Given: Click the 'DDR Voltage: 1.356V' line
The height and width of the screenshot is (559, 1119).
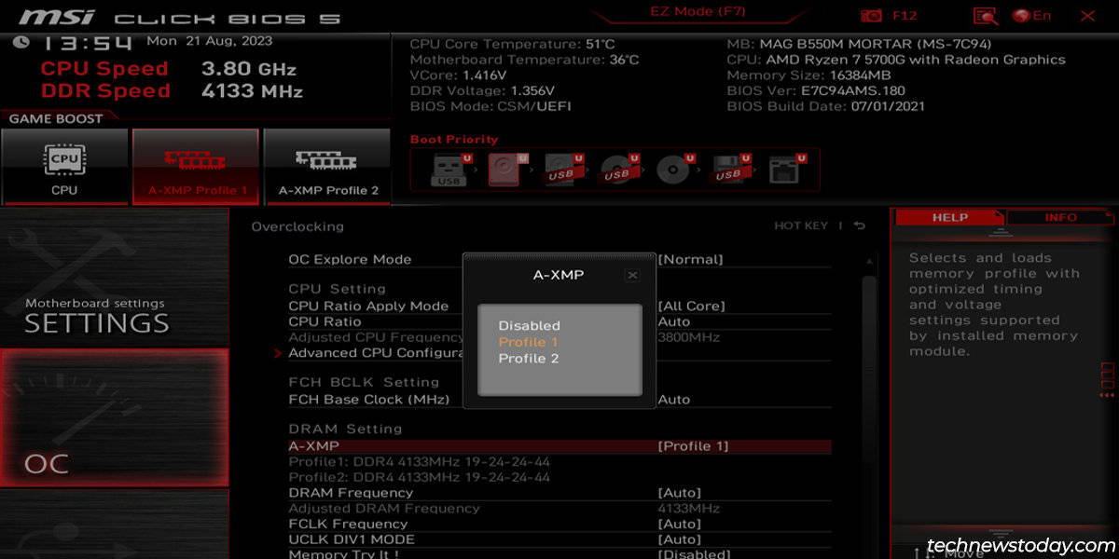Looking at the screenshot, I should click(x=482, y=91).
